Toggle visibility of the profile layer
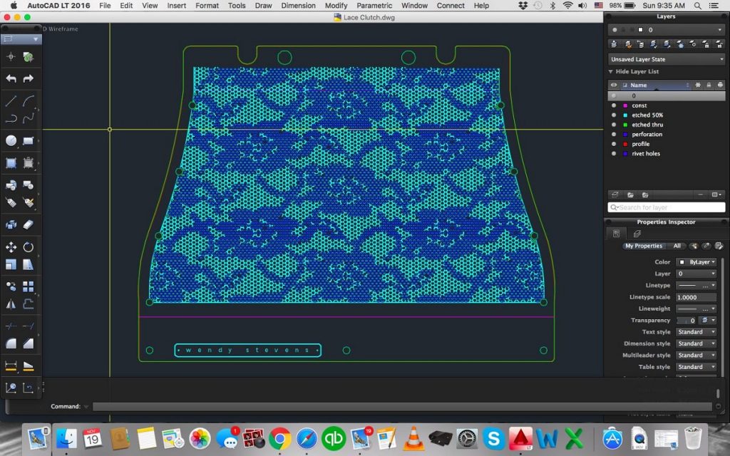 613,144
